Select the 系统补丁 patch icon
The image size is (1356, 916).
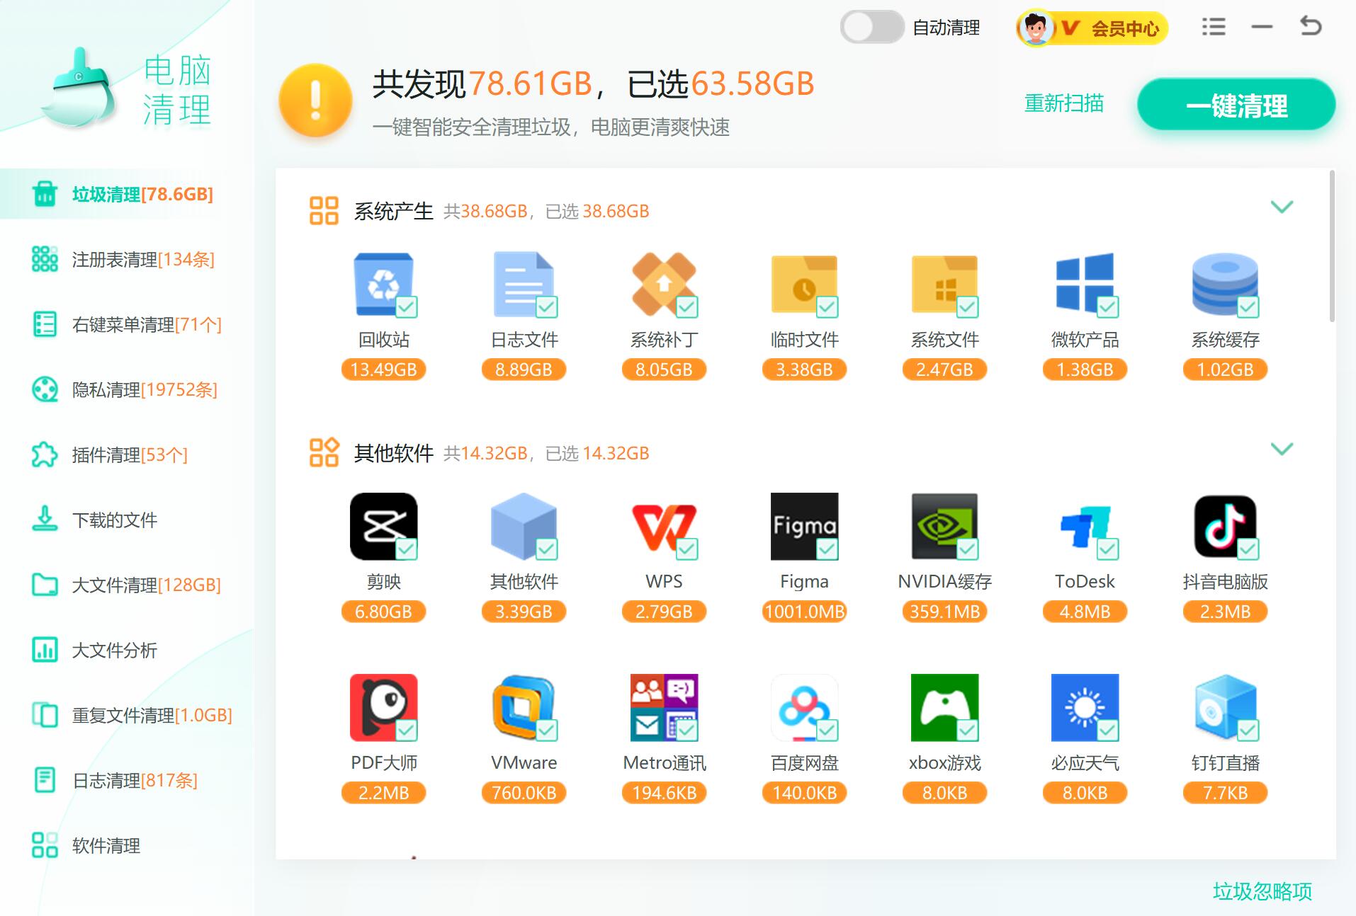tap(664, 284)
